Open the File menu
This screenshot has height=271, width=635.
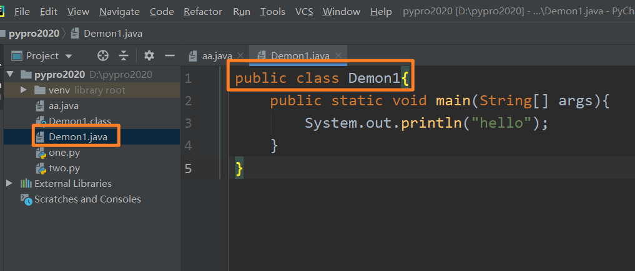click(x=22, y=12)
